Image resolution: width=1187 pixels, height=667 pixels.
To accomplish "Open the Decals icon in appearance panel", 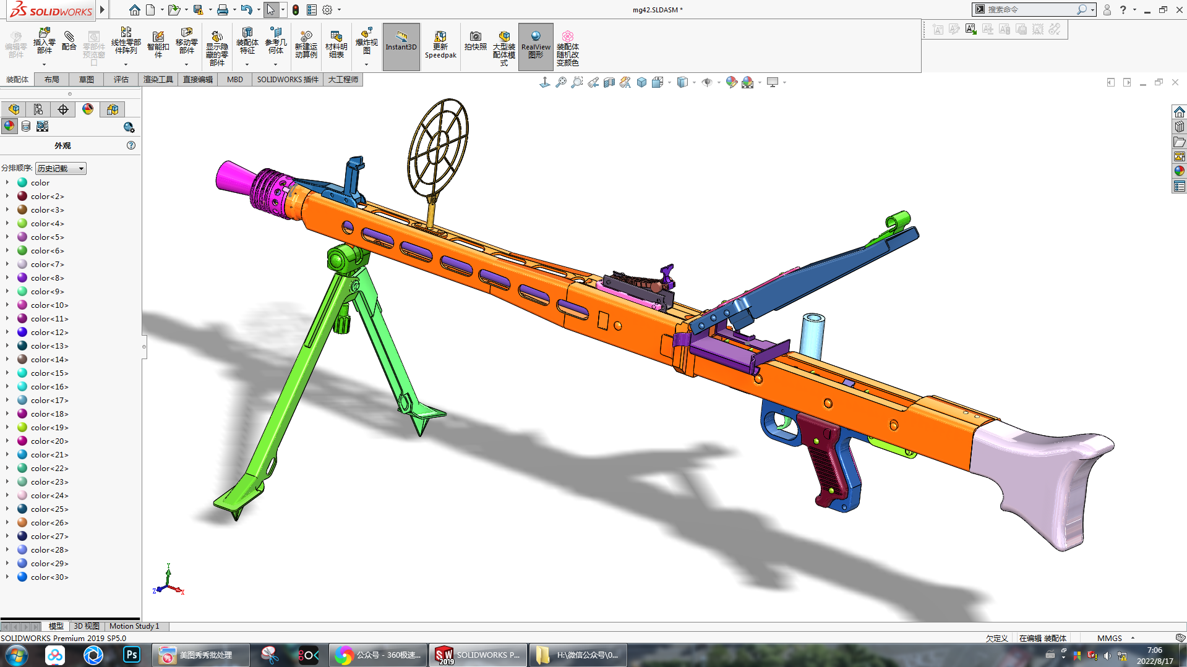I will pos(26,127).
